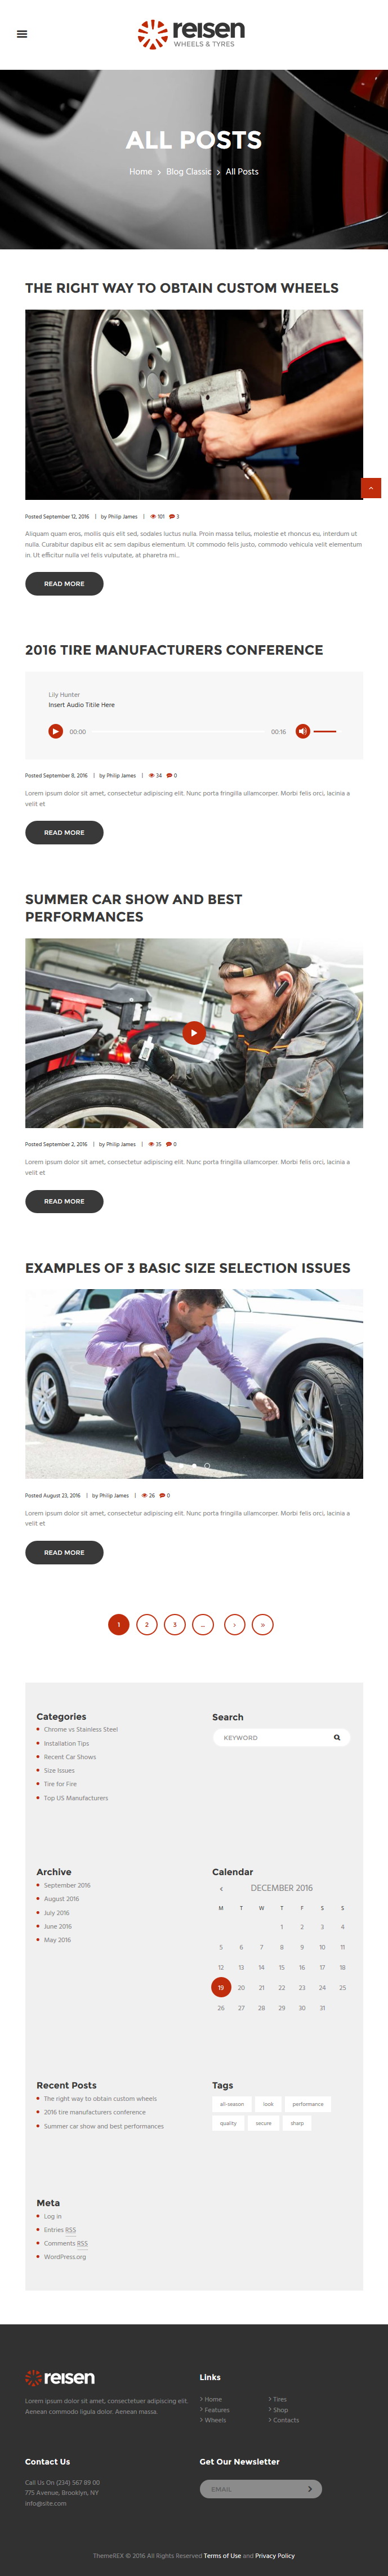The height and width of the screenshot is (2576, 388).
Task: Go to next page arrow in pagination
Action: [235, 1624]
